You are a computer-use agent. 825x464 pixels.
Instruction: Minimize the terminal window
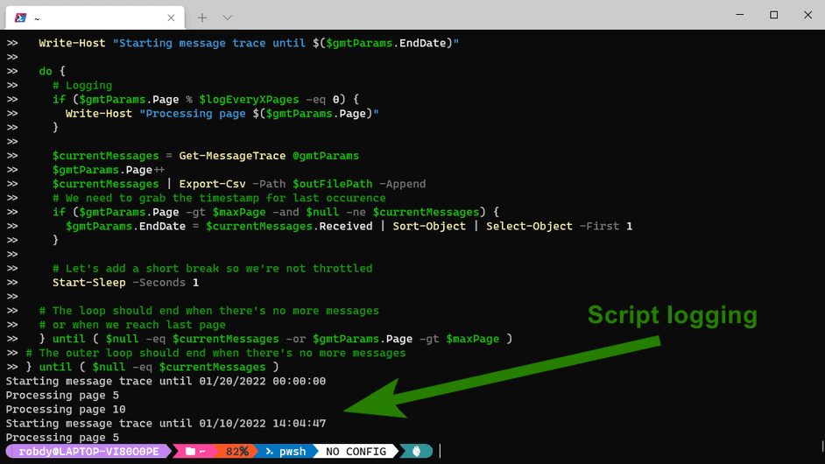740,15
